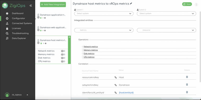Expand the Hi, Admin user menu arrow
Screen dimensions: 201x100
point(27,95)
